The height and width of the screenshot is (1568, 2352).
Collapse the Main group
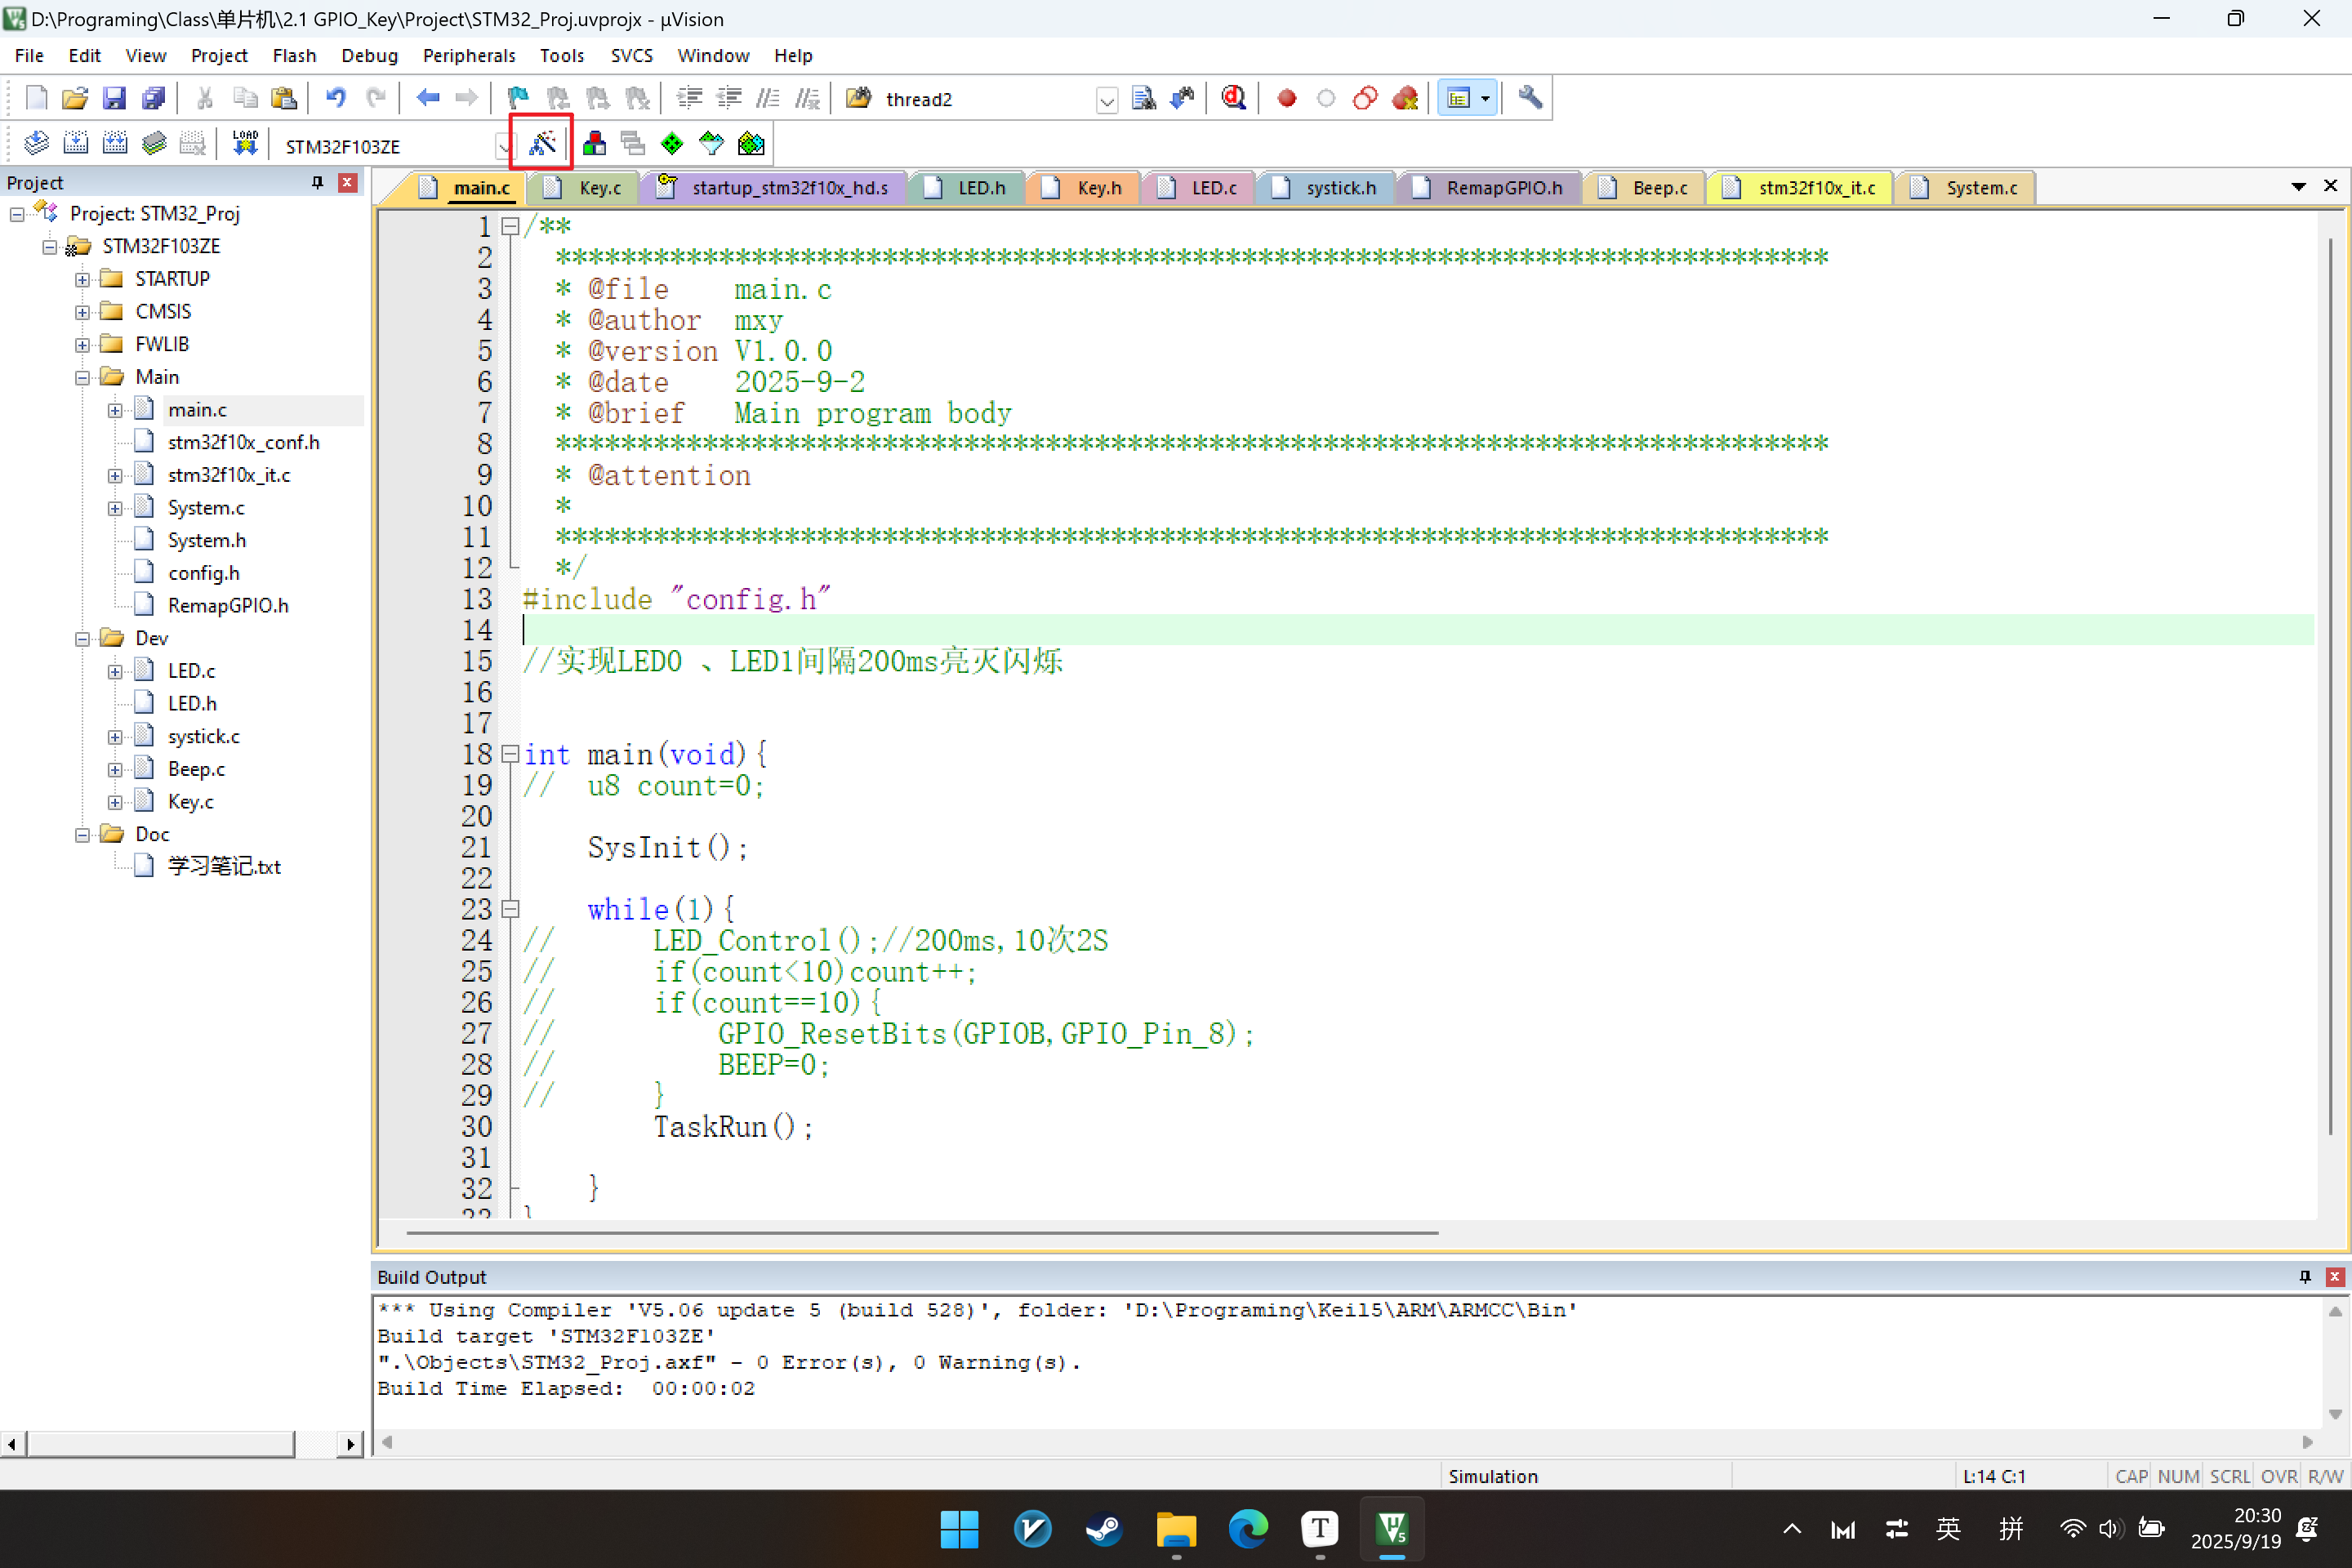coord(82,377)
